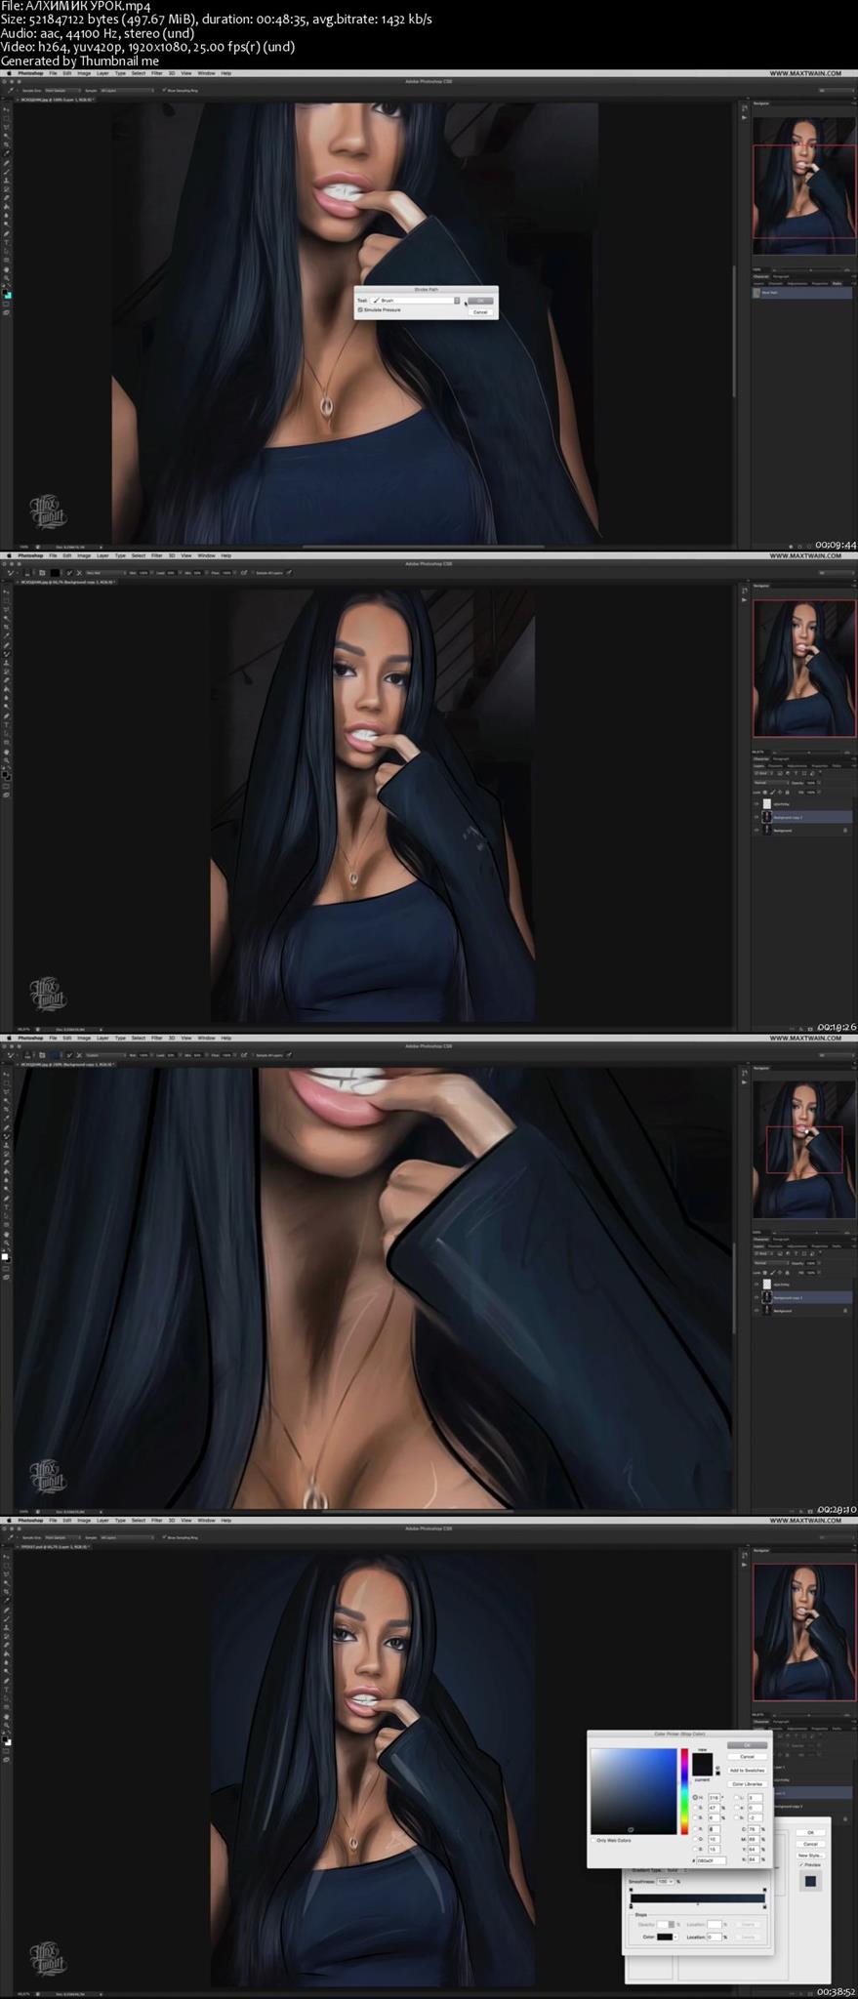Click Color Libraries button
The height and width of the screenshot is (1999, 858).
[748, 1784]
